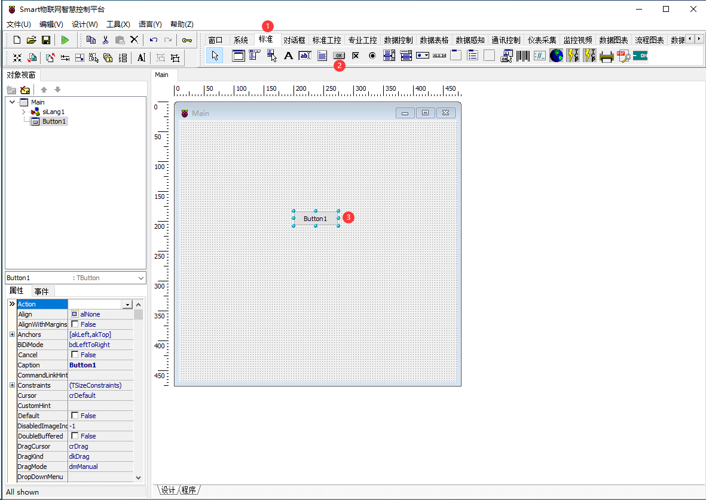Pick the green ON switch component

[640, 56]
